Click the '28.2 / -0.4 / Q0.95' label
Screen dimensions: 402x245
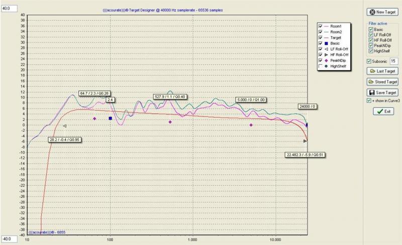(x=65, y=140)
